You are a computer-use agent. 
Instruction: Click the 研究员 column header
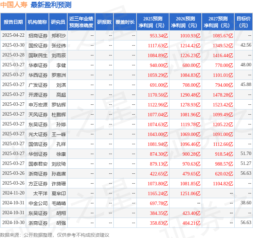coord(58,22)
